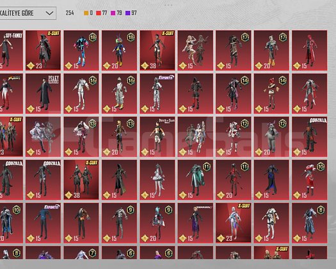Choose the Tekken collaboration outfit
The image size is (336, 269).
click(195, 223)
